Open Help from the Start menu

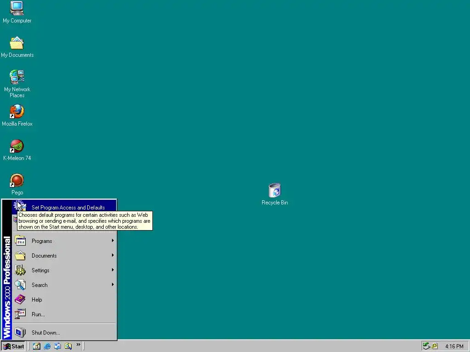(64, 300)
